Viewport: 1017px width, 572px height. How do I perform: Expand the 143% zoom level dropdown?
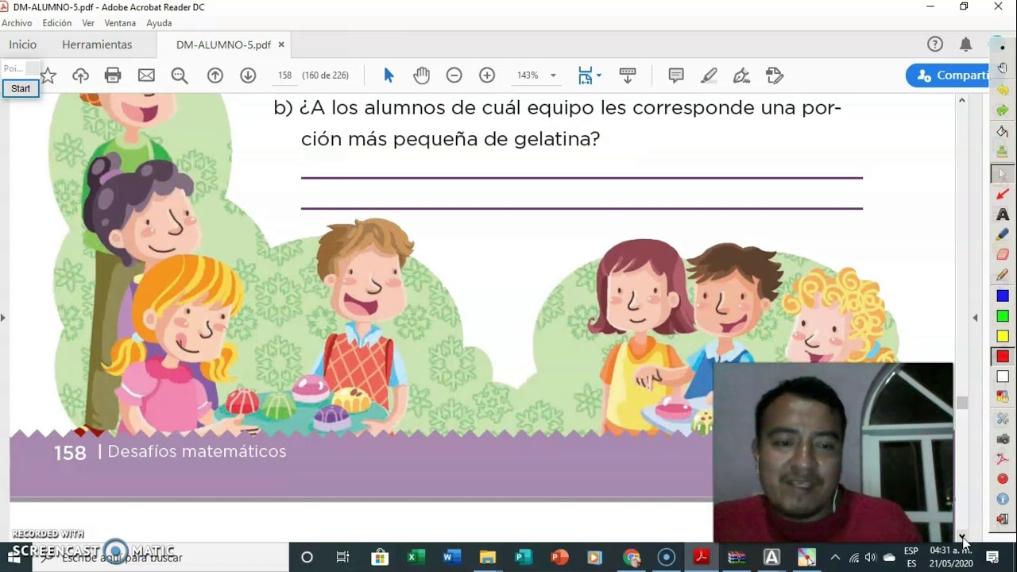553,75
